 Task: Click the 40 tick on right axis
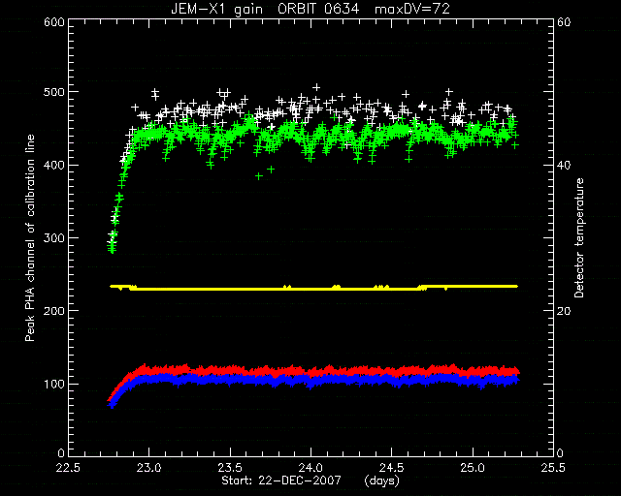point(564,165)
